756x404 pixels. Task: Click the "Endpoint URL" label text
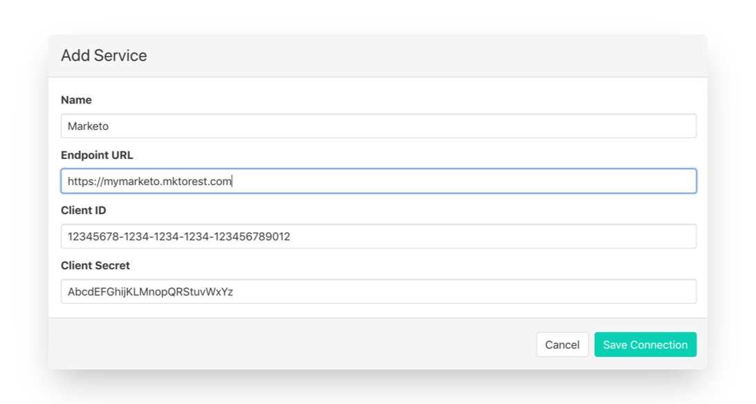(97, 155)
